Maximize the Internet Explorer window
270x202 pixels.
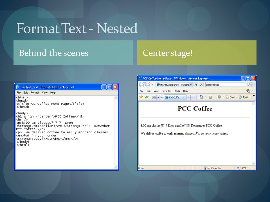[248, 79]
